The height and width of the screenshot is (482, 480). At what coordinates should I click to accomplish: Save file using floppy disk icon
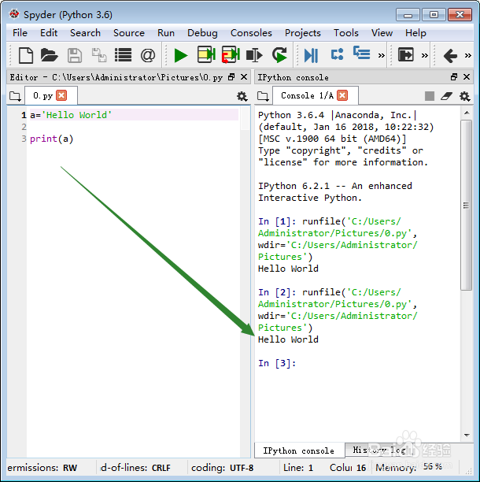click(x=74, y=56)
